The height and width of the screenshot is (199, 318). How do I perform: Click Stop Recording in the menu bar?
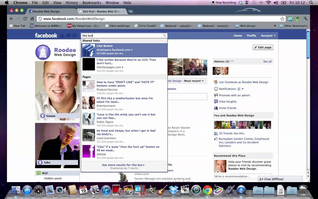(224, 3)
